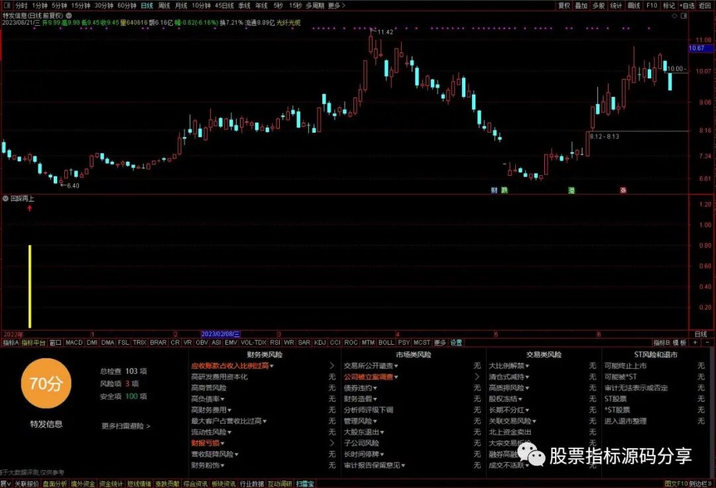The height and width of the screenshot is (488, 716).
Task: Click the 财 marker icon on the chart
Action: coord(494,190)
